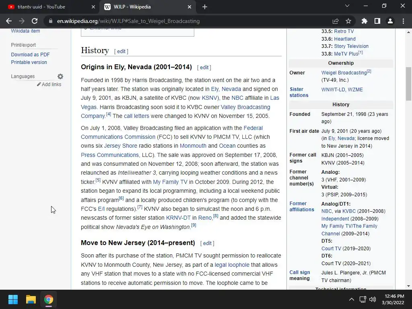This screenshot has height=309, width=412.
Task: Open the WNWT-LD sister station link
Action: coord(333,90)
